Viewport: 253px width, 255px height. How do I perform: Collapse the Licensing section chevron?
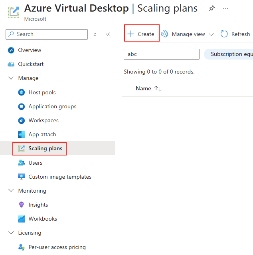[x=11, y=233]
